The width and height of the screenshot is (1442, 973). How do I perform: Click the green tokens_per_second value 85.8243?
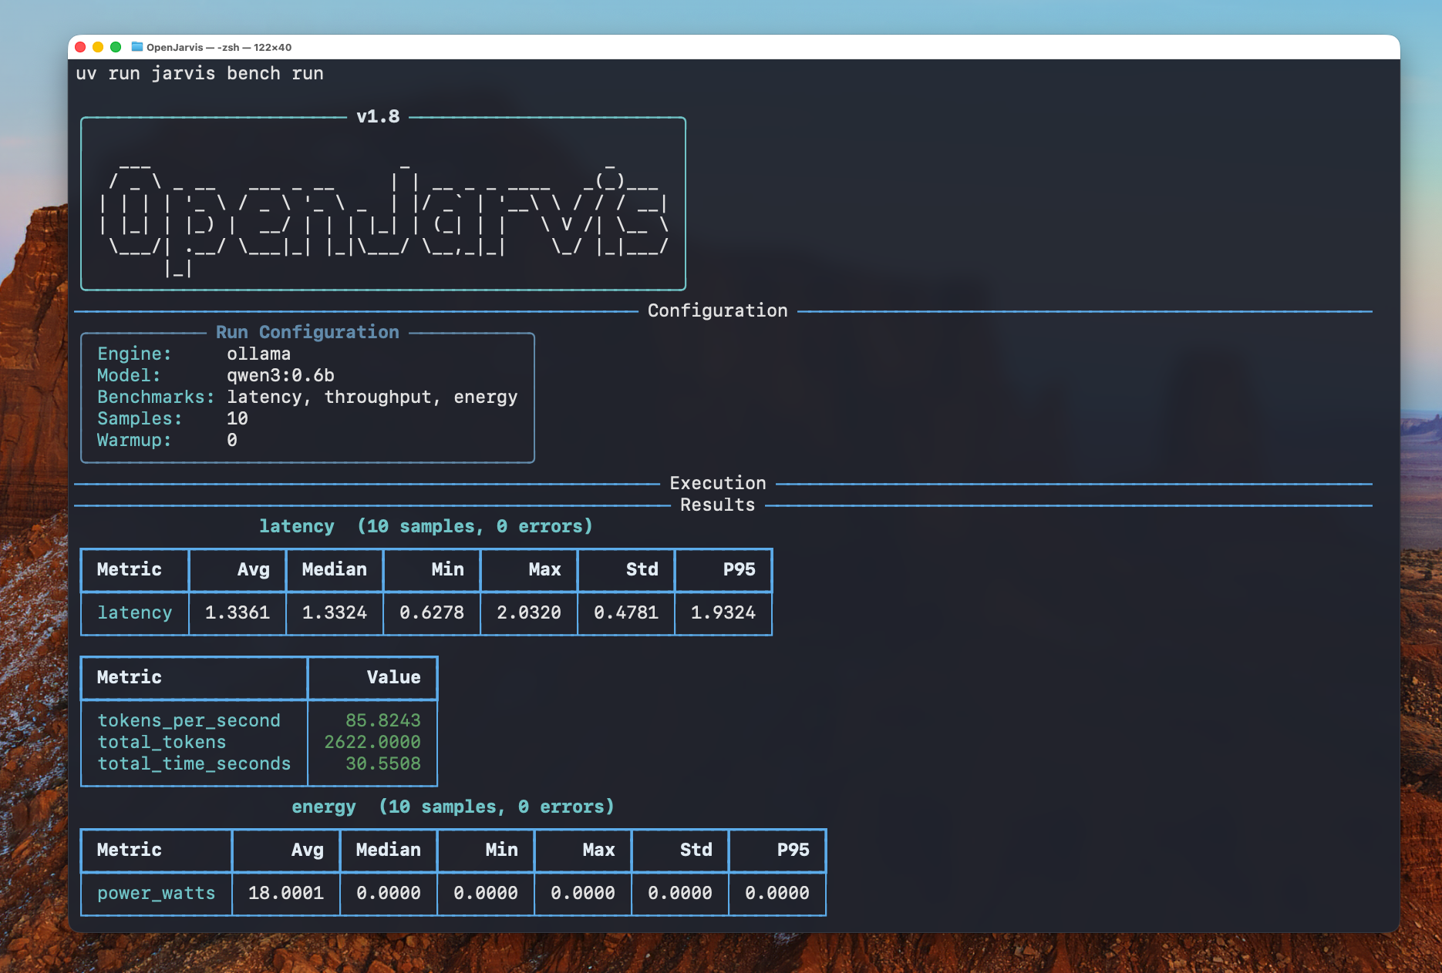pyautogui.click(x=383, y=720)
